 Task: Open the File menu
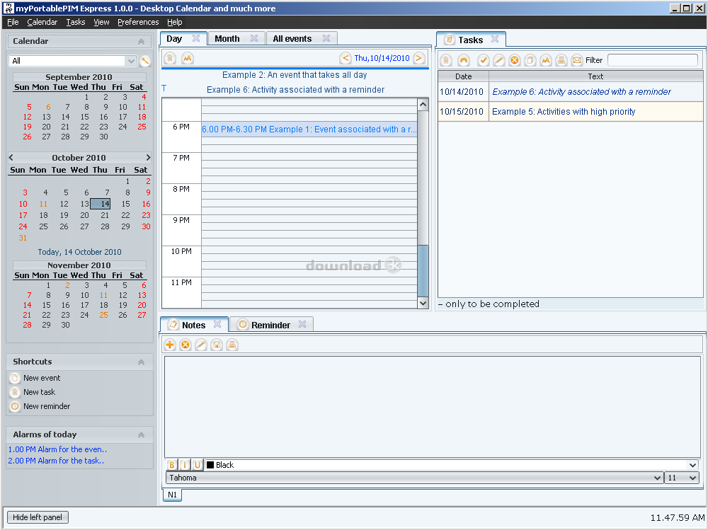coord(13,22)
